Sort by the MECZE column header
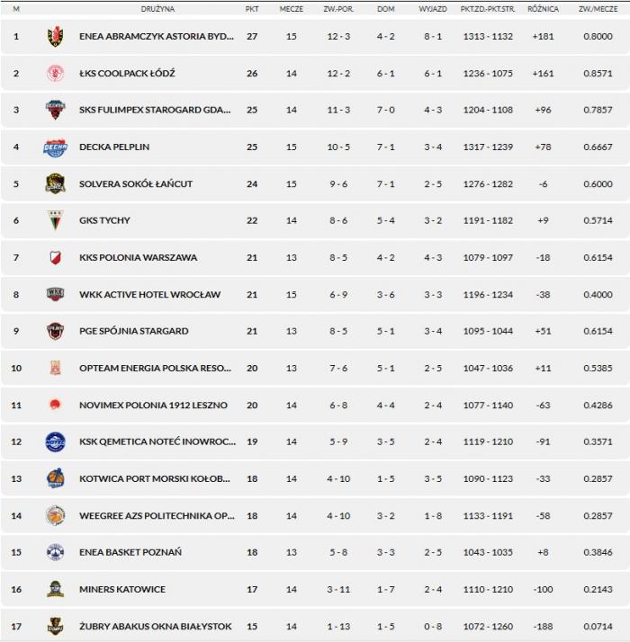Image resolution: width=630 pixels, height=642 pixels. [x=291, y=8]
